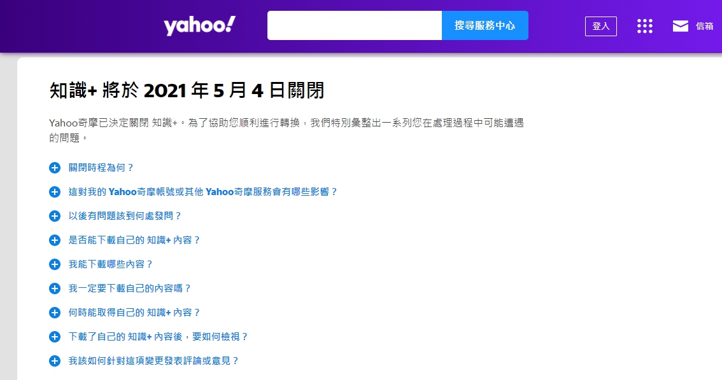This screenshot has height=380, width=722.
Task: Click the 我一定要下載自己的內容嗎？ link
Action: pyautogui.click(x=126, y=288)
